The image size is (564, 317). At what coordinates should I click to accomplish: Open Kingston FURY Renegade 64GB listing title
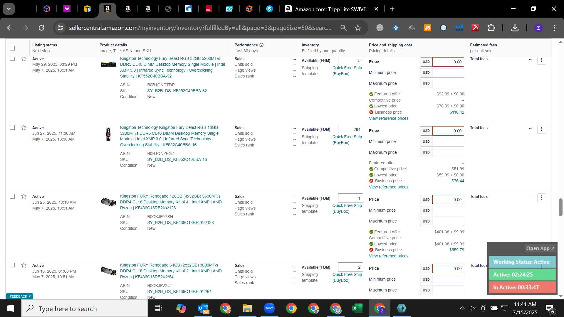pos(171,271)
